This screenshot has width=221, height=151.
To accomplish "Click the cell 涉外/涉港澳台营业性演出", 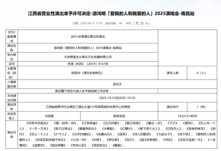I will pos(88,37).
